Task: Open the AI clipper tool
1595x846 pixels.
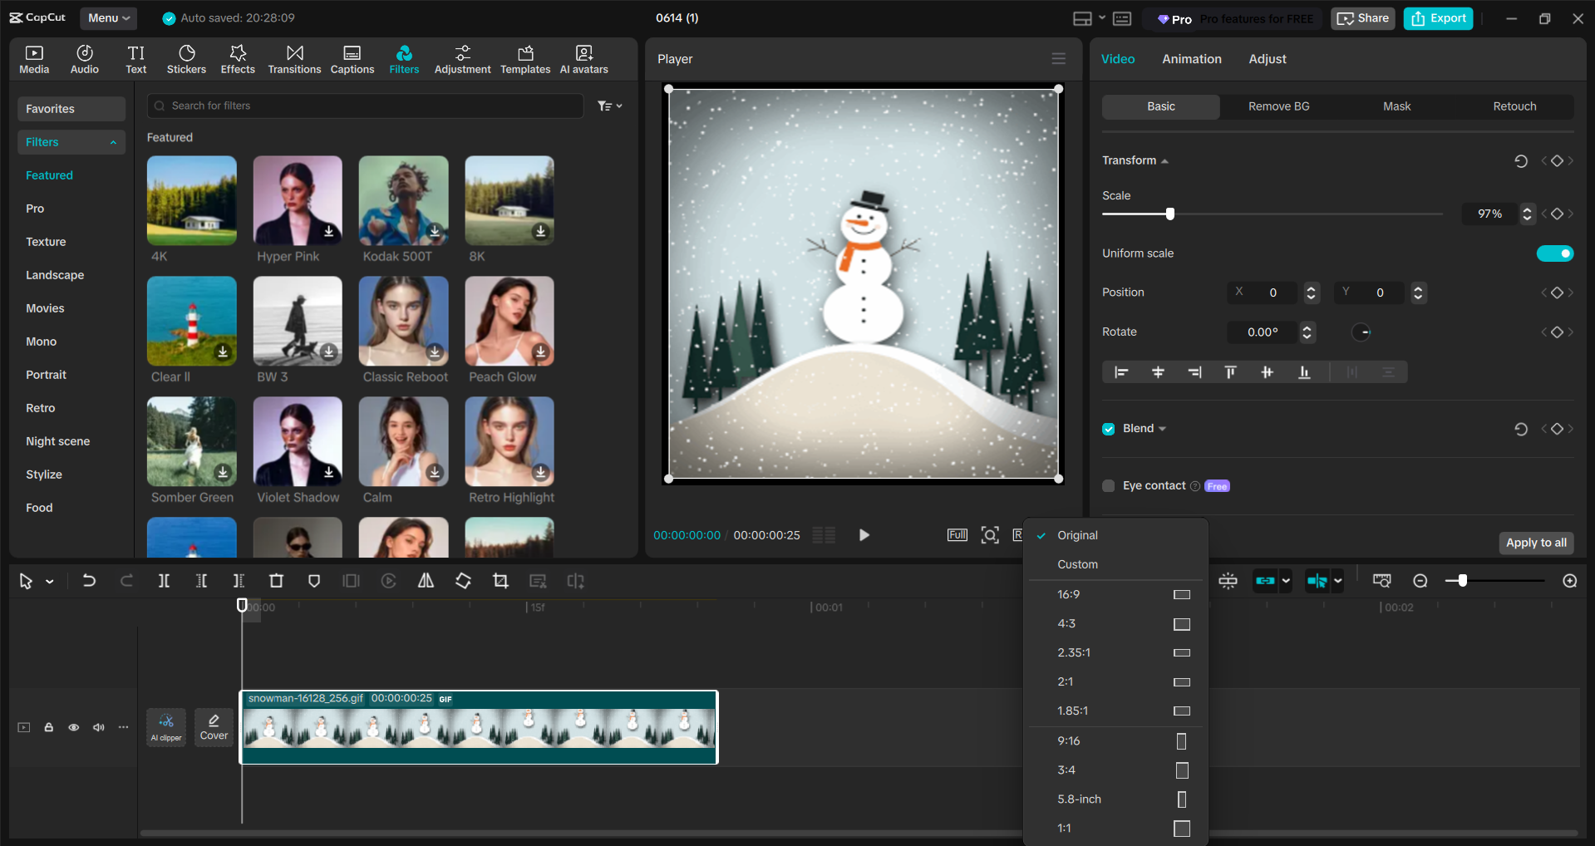Action: pos(166,727)
